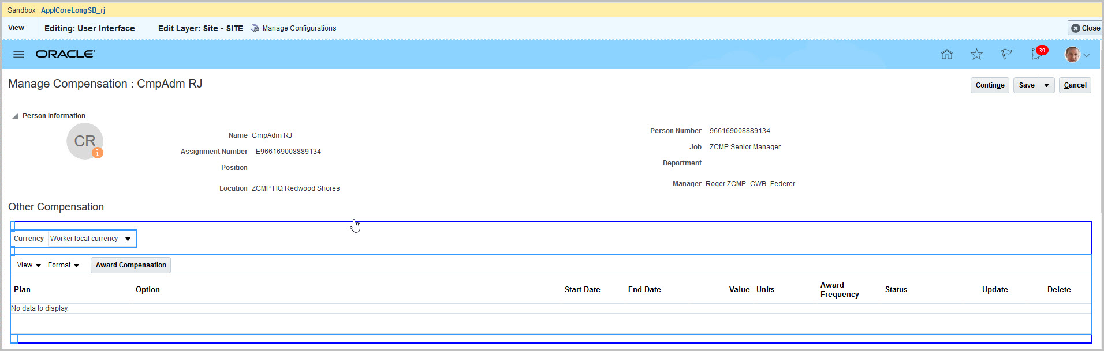Open the Watchlist flag icon
The width and height of the screenshot is (1104, 351).
tap(1006, 54)
